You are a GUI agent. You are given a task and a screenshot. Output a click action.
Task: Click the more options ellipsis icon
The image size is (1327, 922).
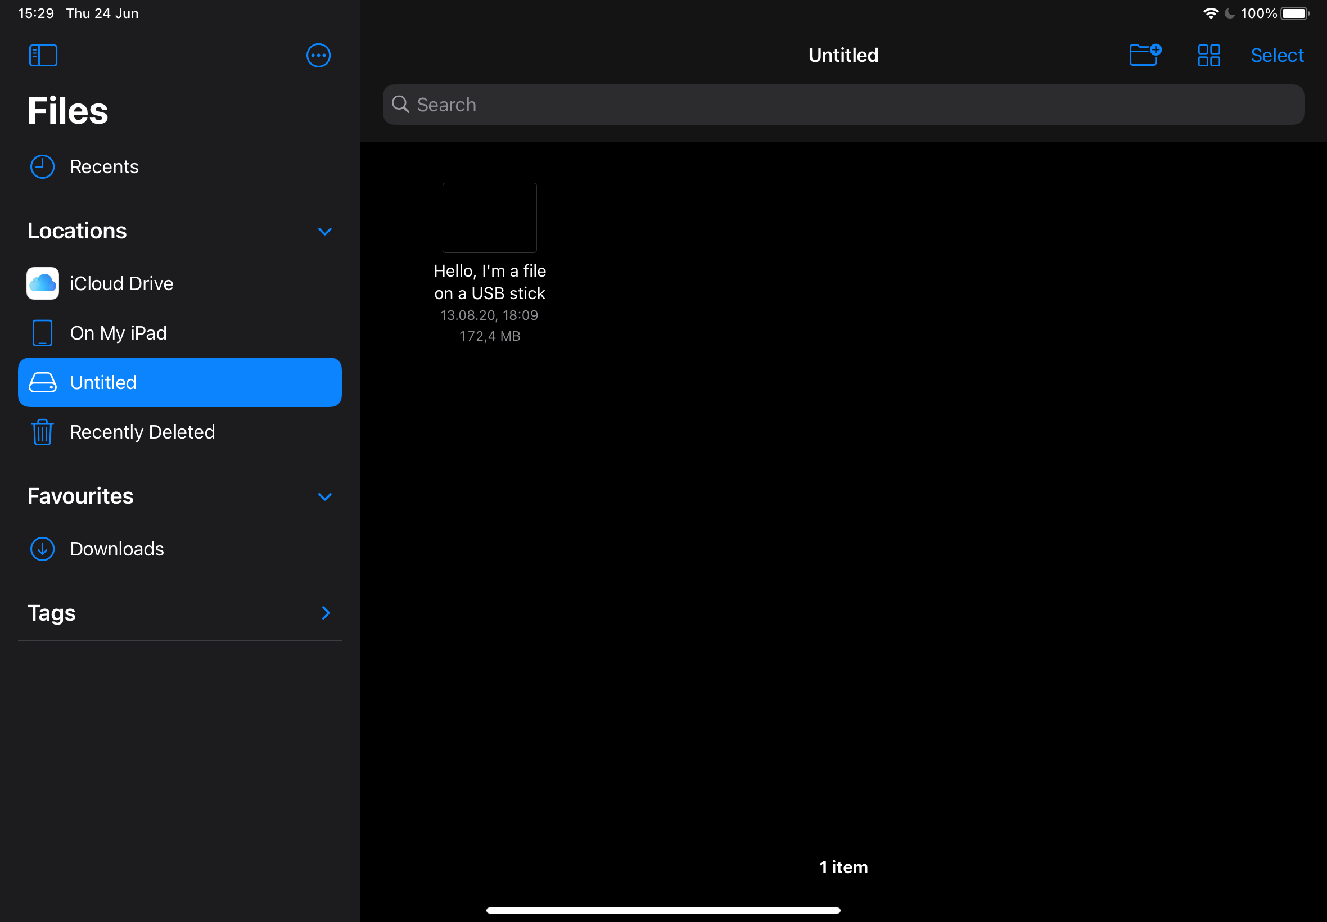point(319,56)
